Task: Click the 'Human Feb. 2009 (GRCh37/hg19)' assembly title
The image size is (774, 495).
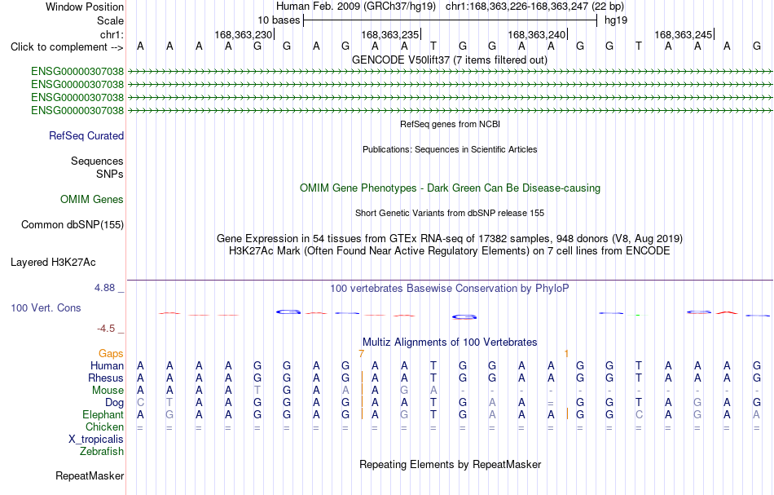Action: [x=356, y=7]
